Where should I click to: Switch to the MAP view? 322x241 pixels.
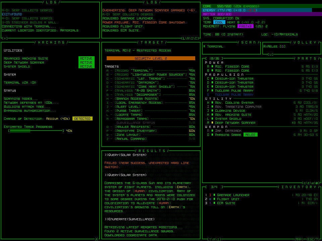tap(299, 239)
